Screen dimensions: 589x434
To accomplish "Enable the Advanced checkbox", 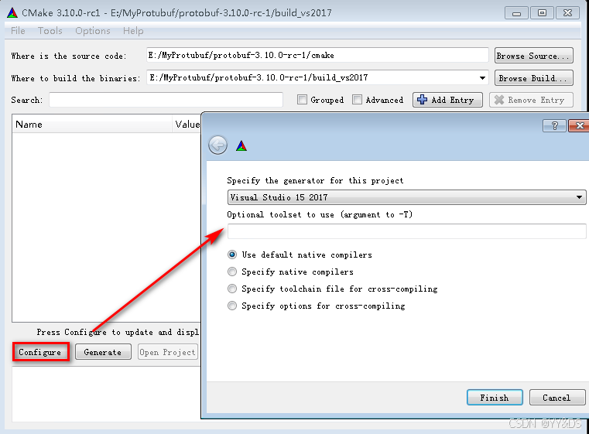I will pos(357,100).
